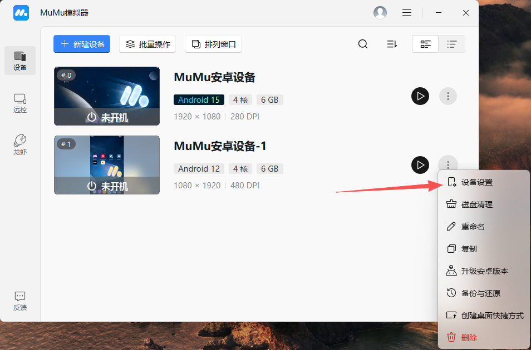Click the Android 12 badge
Viewport: 531px width, 350px height.
tap(199, 169)
